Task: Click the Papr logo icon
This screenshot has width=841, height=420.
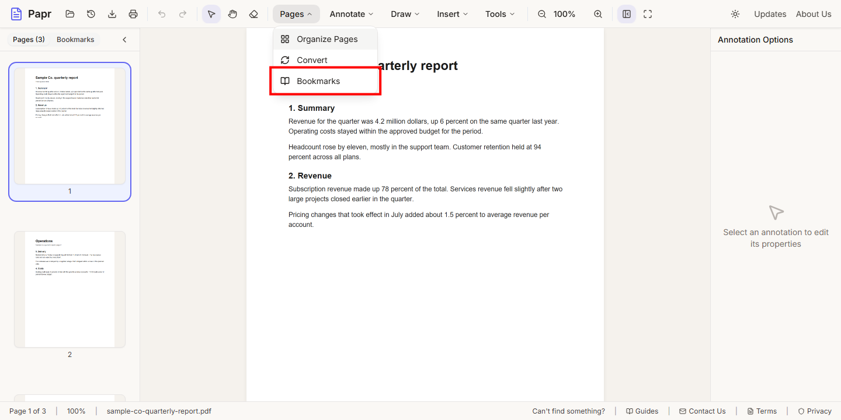Action: coord(16,14)
